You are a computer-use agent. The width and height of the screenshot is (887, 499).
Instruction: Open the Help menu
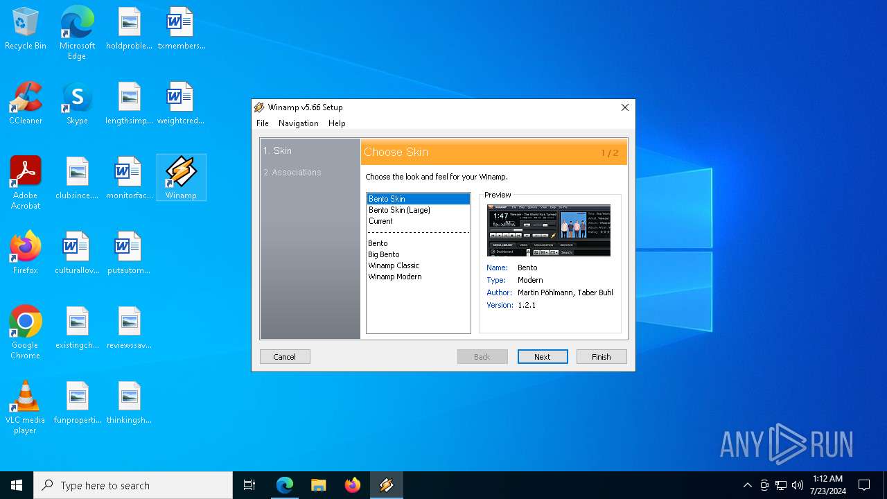[x=337, y=123]
